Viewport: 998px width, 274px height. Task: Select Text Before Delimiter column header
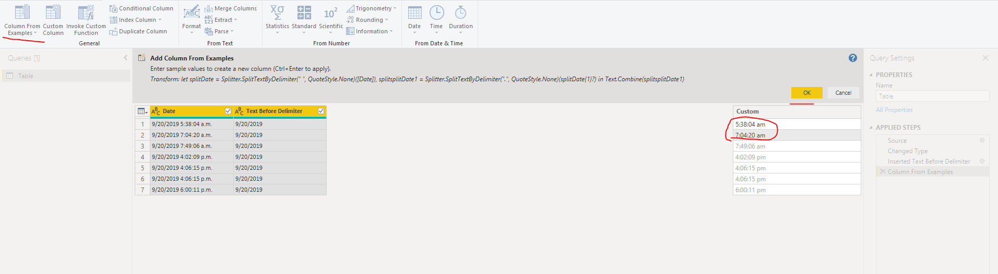point(280,111)
